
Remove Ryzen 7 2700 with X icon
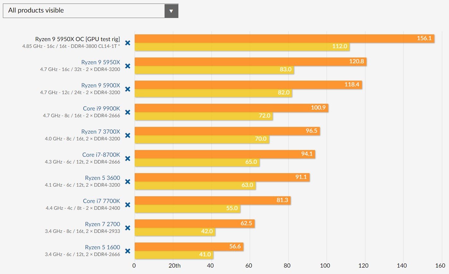tap(128, 228)
